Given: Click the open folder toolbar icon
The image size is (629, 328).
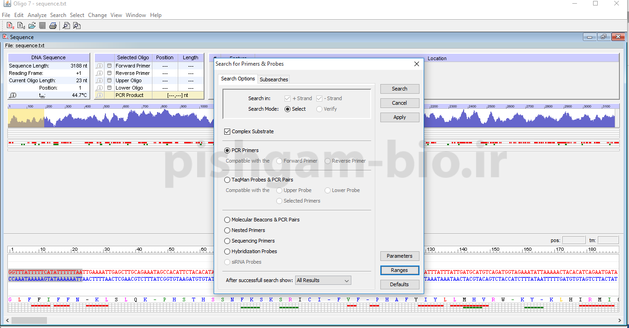Looking at the screenshot, I should (x=32, y=26).
